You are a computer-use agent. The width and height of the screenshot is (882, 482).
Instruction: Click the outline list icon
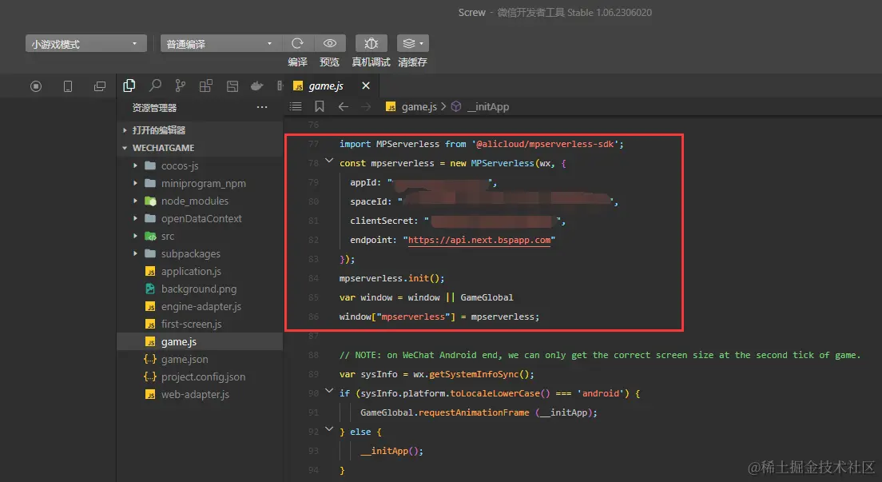point(296,106)
